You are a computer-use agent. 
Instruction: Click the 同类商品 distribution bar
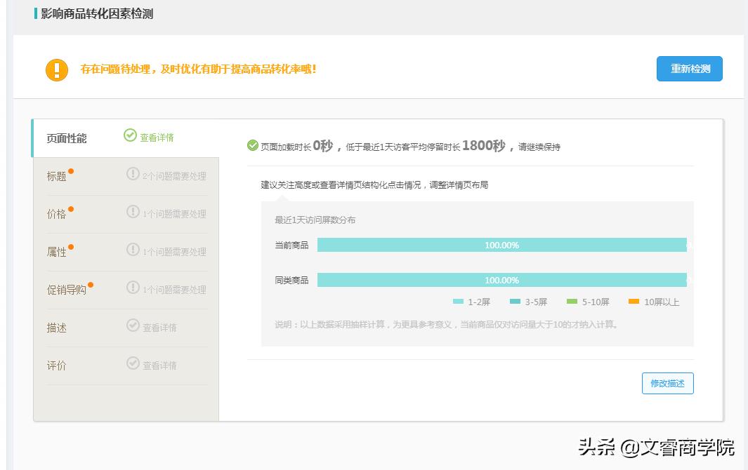pos(502,279)
